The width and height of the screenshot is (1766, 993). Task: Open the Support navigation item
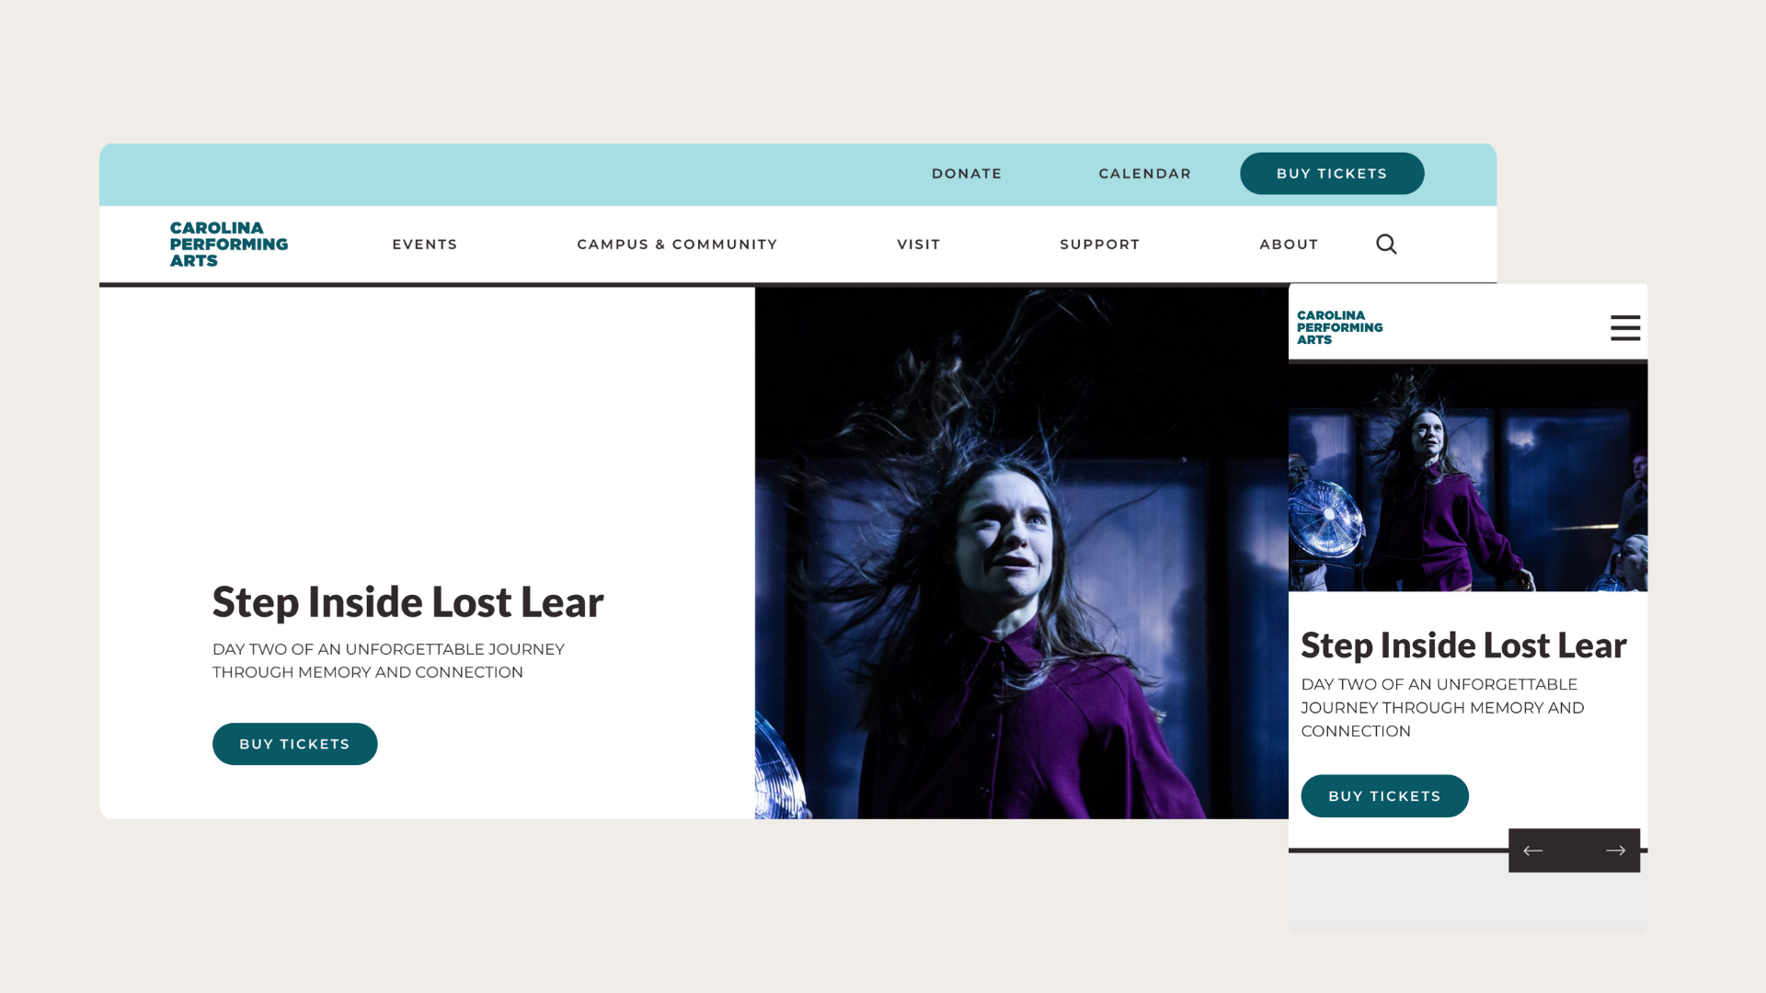point(1100,244)
